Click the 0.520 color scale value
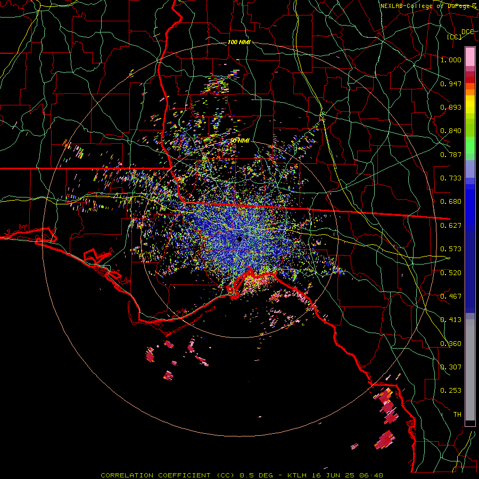Viewport: 479px width, 479px height. (451, 273)
